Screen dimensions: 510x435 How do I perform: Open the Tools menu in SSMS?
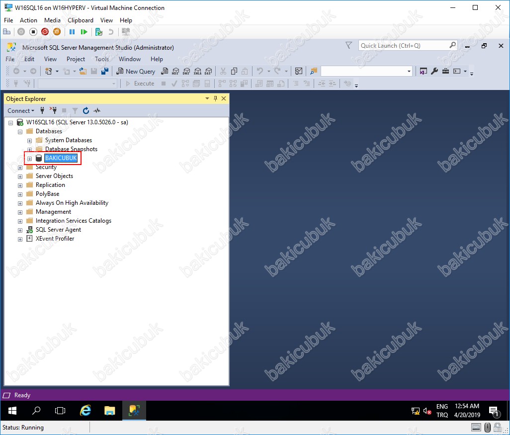[102, 59]
